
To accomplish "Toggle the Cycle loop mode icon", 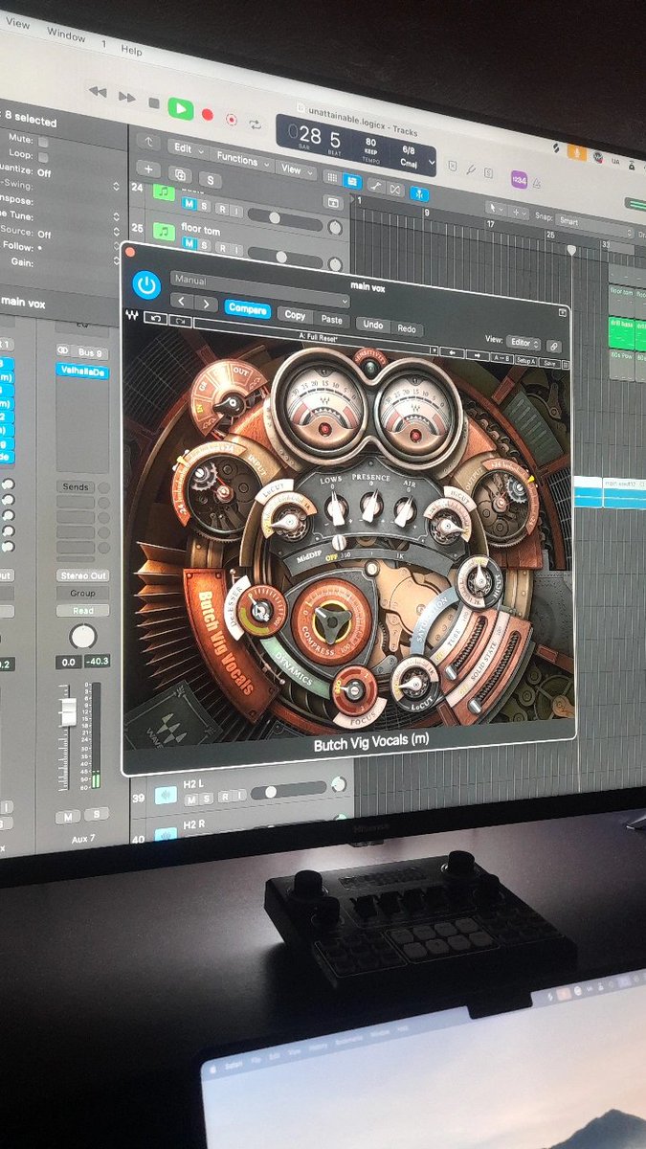I will coord(256,124).
